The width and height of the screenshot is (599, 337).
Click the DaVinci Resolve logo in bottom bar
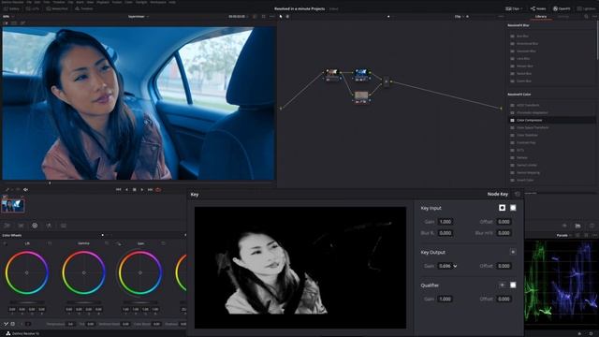(8, 333)
